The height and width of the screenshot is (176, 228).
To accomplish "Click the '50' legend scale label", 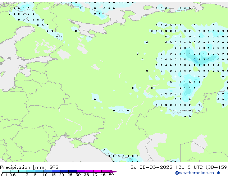I will 111,175.
